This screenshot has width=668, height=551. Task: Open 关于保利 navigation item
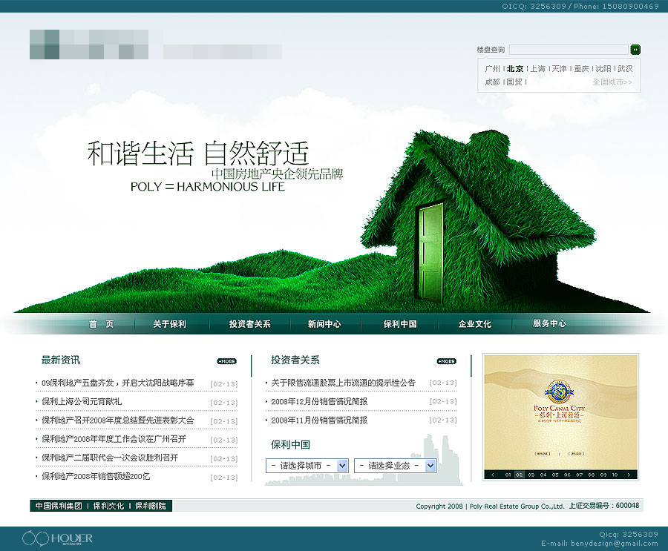click(x=169, y=324)
